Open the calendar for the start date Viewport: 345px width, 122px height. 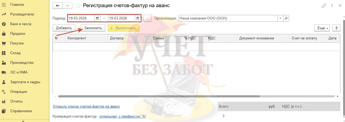tap(97, 18)
